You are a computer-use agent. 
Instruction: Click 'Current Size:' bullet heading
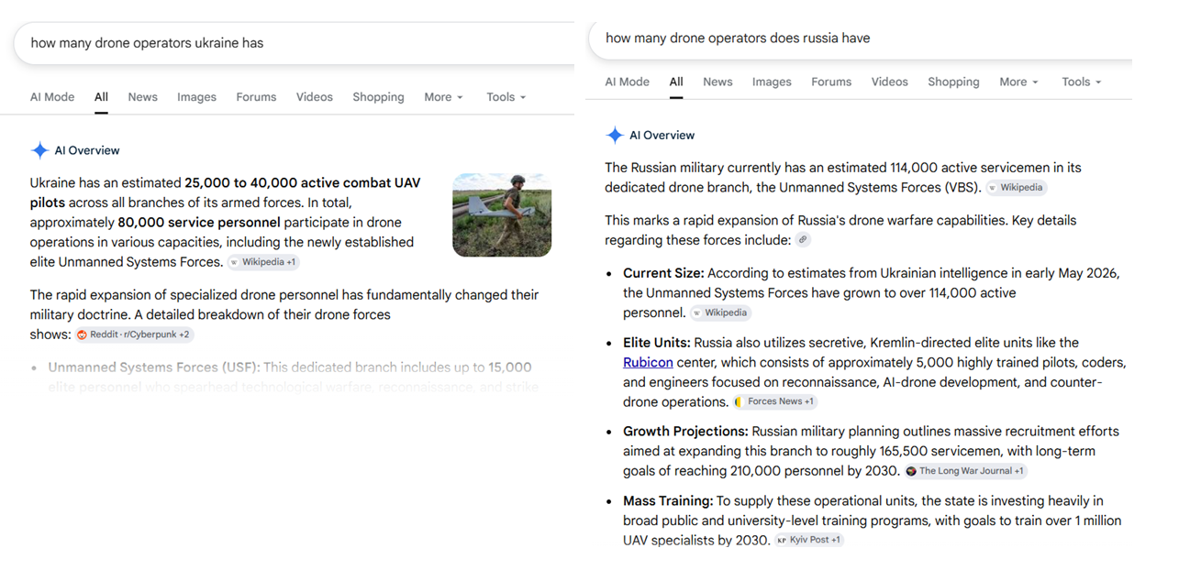tap(663, 273)
